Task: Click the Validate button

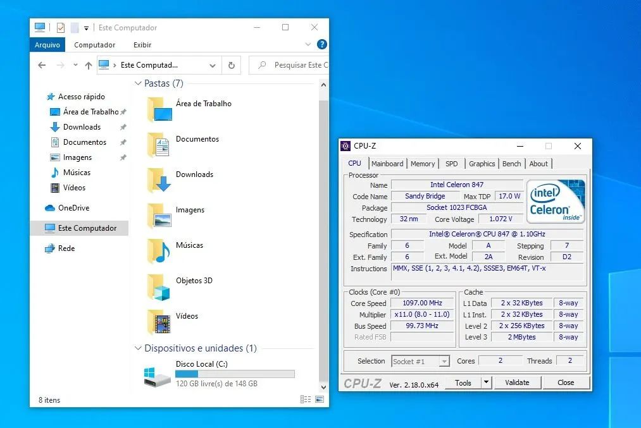Action: 517,382
